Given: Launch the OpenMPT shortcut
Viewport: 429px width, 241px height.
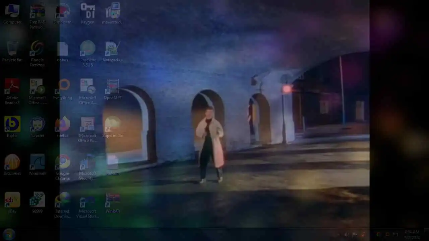Looking at the screenshot, I should point(113,90).
